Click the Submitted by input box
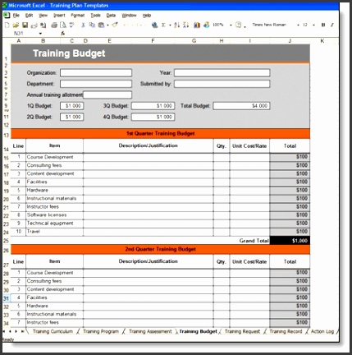The image size is (352, 355). point(222,84)
